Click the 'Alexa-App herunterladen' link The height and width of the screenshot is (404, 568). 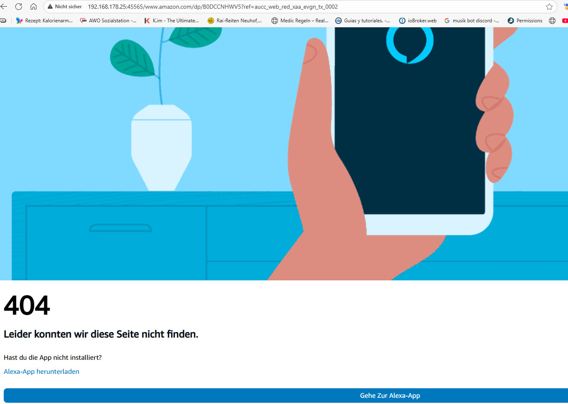pyautogui.click(x=41, y=372)
